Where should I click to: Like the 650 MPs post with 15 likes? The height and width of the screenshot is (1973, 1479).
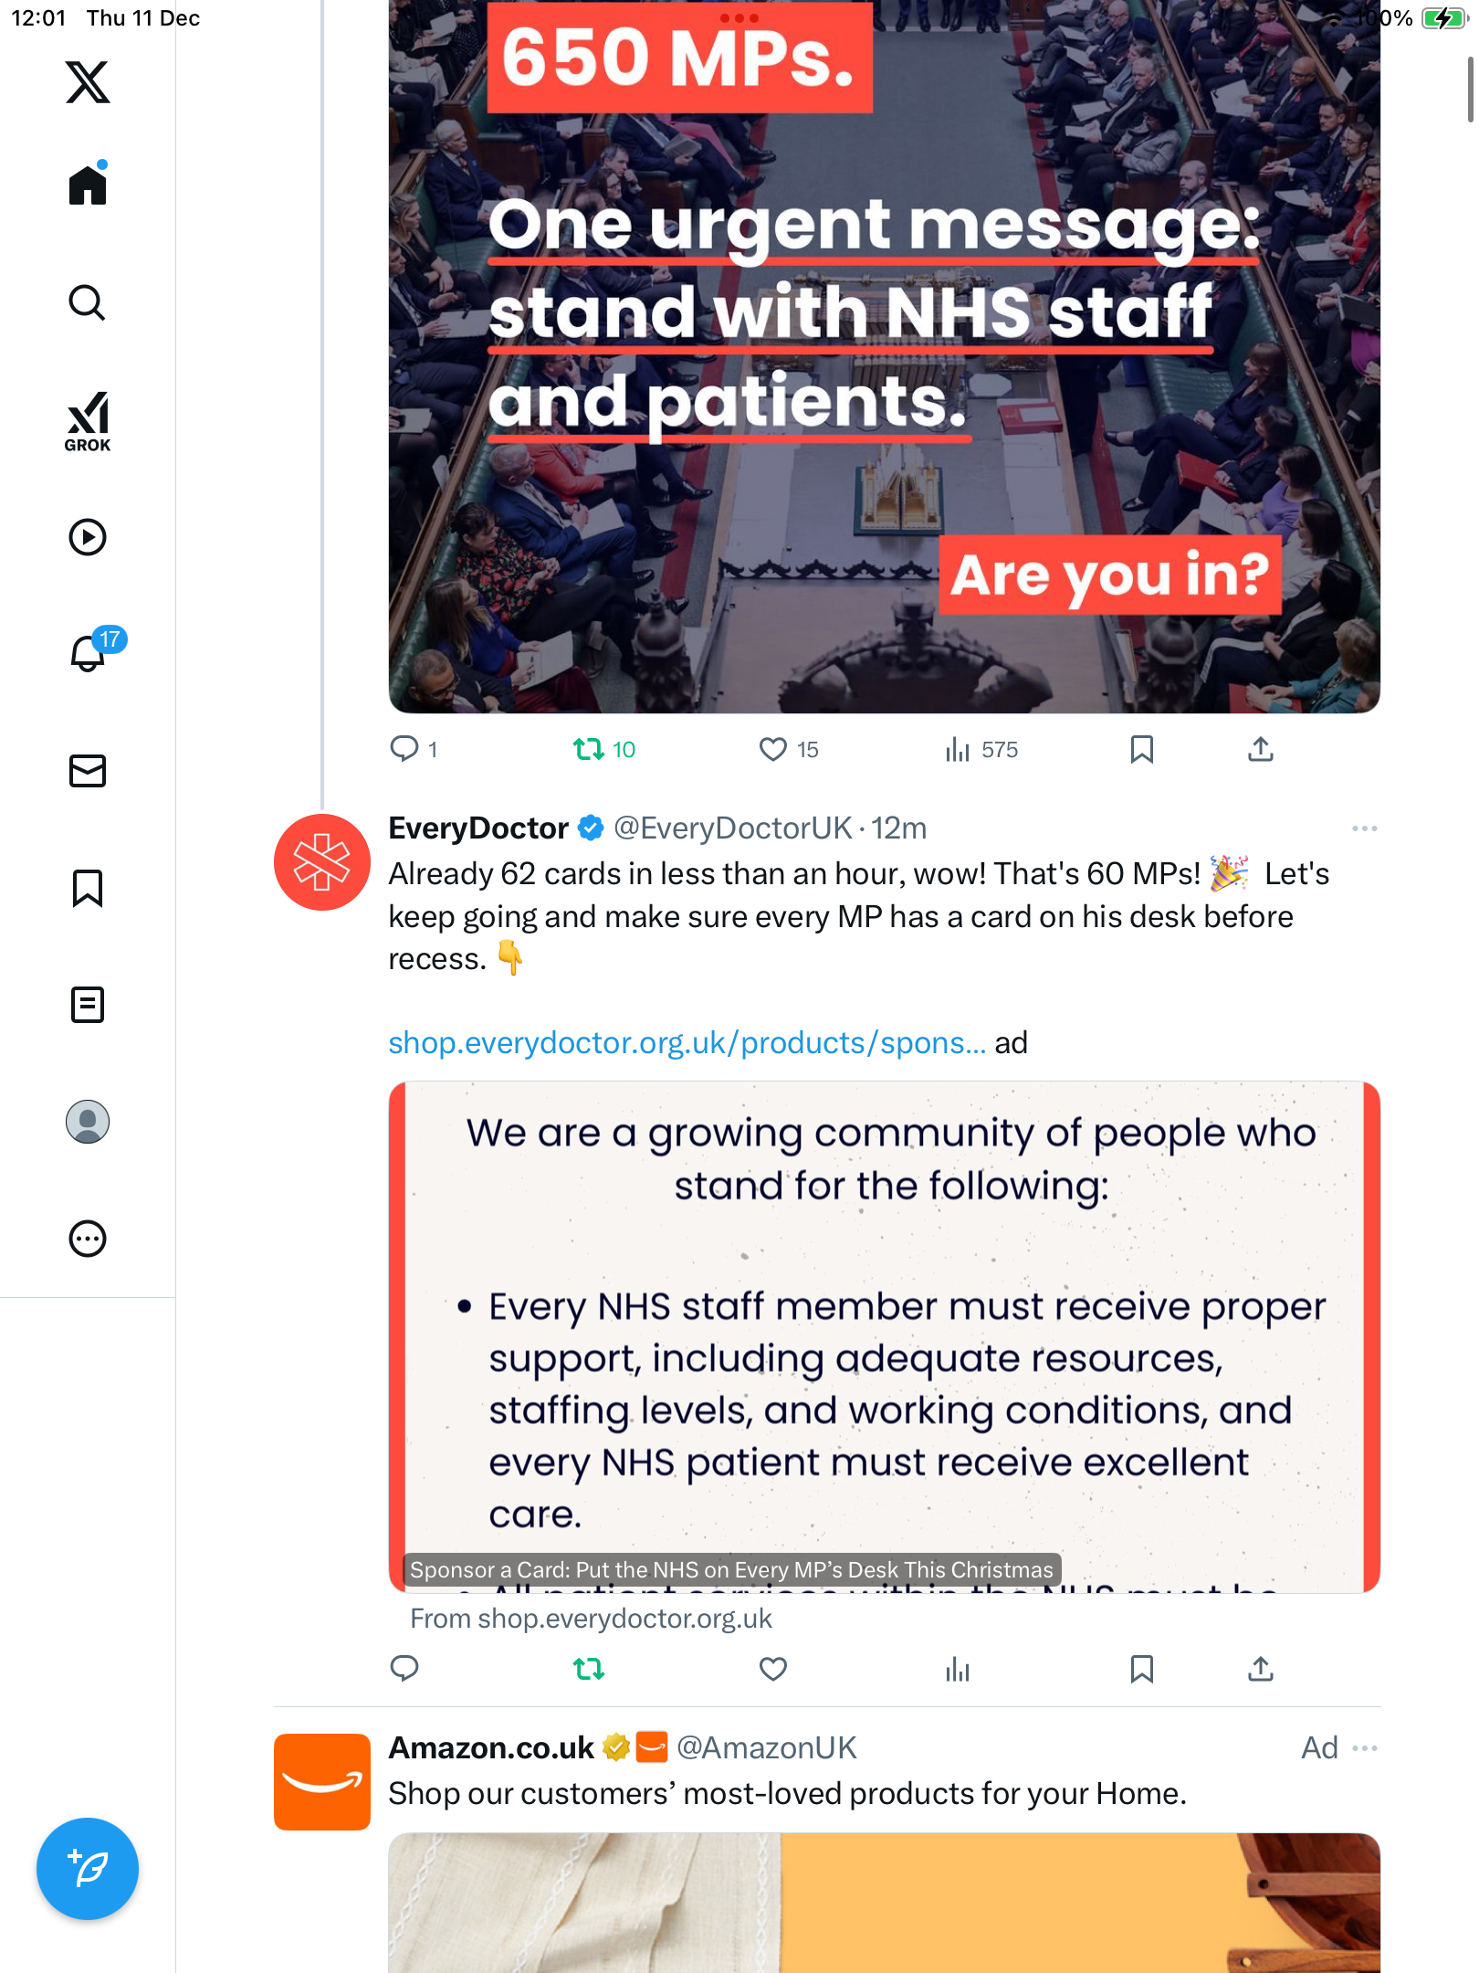tap(773, 750)
